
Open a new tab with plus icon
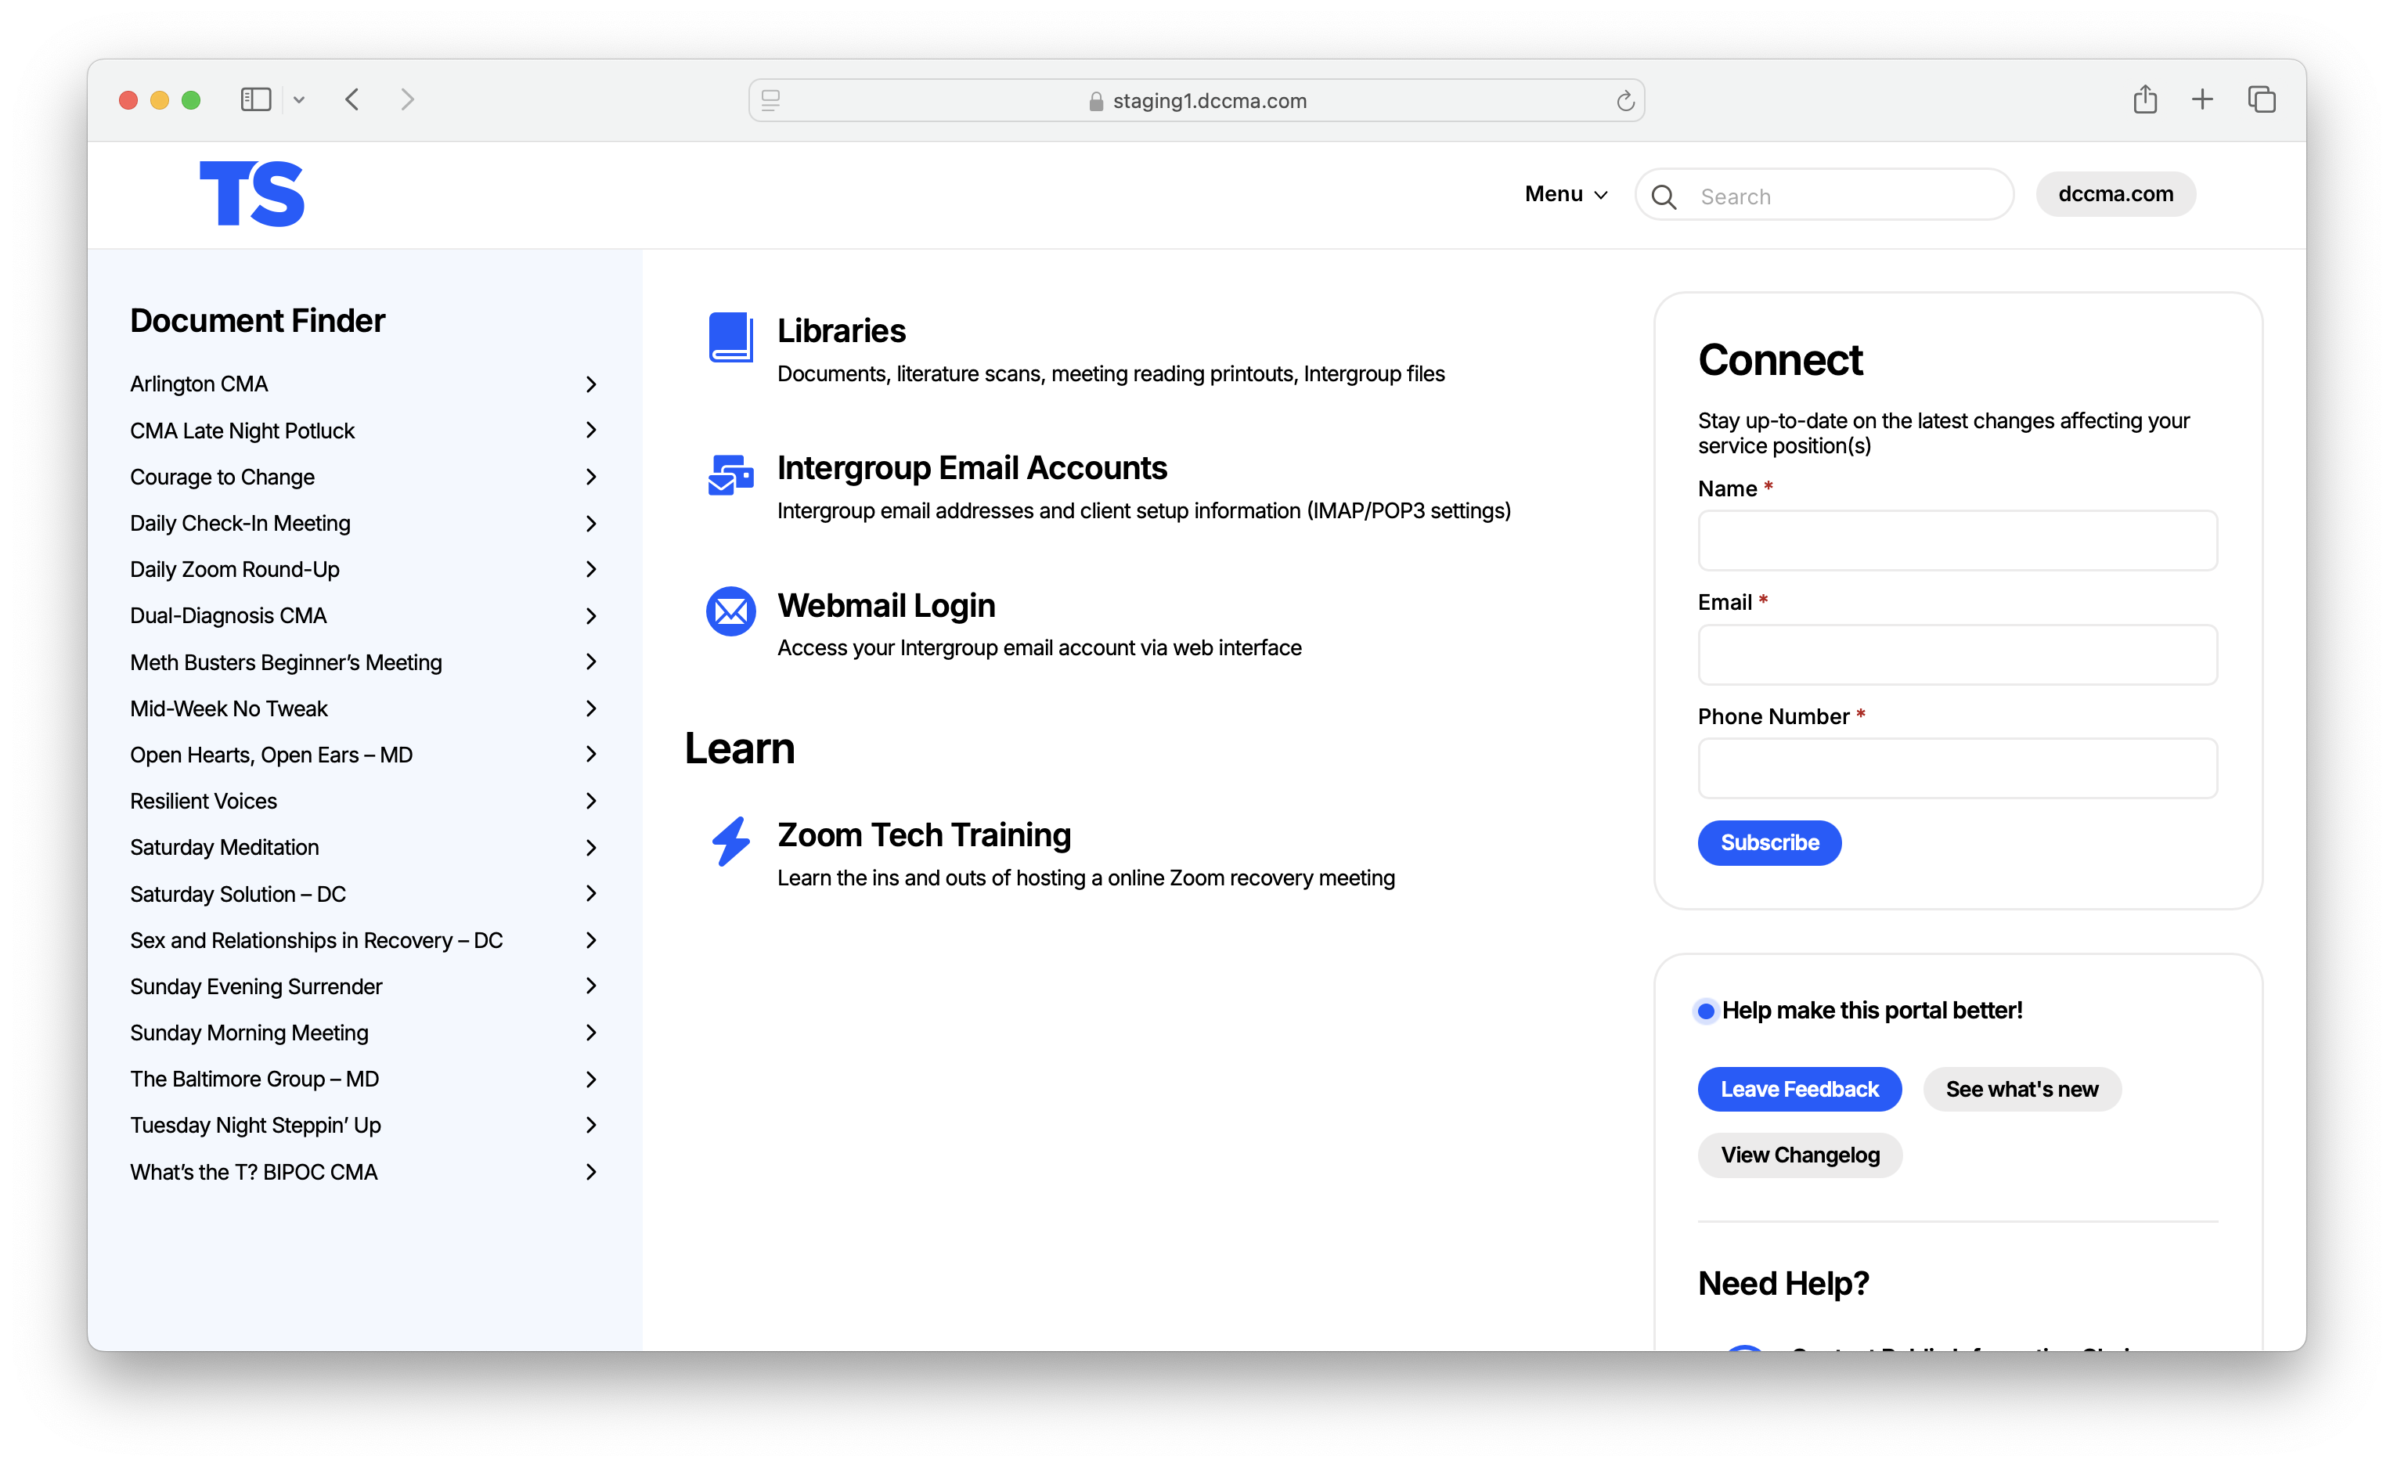2203,99
